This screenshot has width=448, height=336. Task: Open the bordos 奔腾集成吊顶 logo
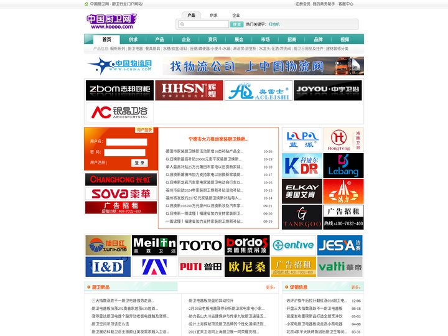[x=247, y=245]
